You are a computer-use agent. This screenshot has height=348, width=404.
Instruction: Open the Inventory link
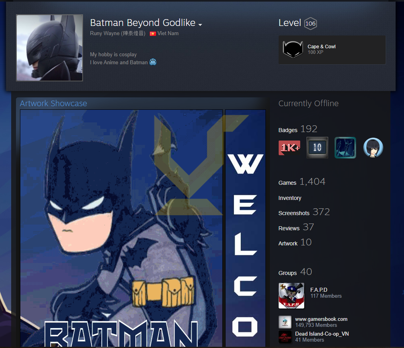coord(290,198)
